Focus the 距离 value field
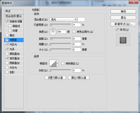The image size is (140, 113). click(77, 39)
